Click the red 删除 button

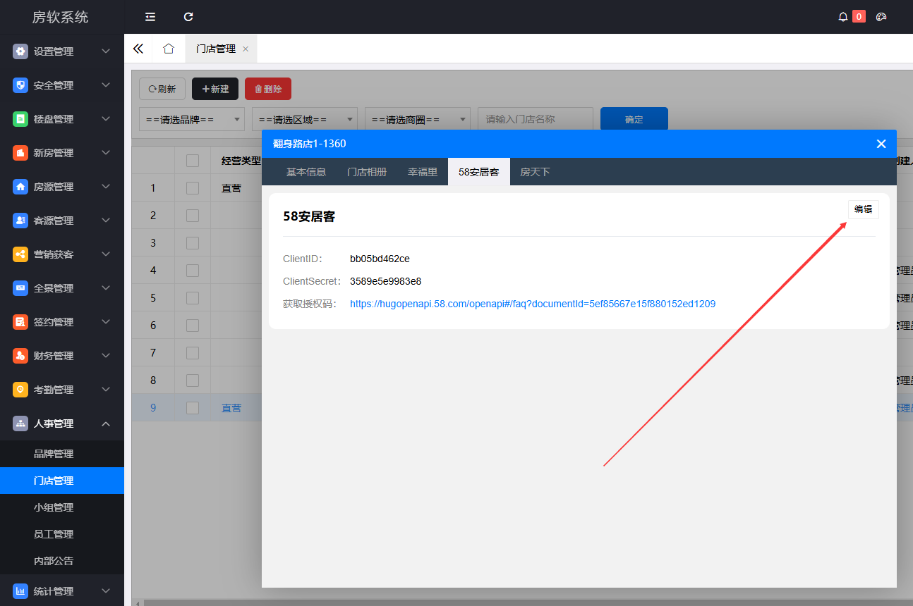pos(268,89)
